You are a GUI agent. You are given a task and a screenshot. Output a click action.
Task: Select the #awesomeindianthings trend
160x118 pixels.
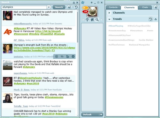(121, 40)
